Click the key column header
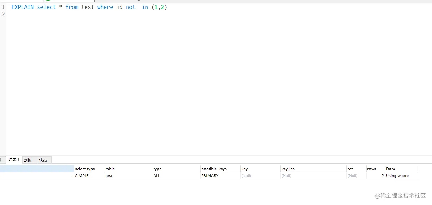The image size is (432, 205). click(260, 169)
